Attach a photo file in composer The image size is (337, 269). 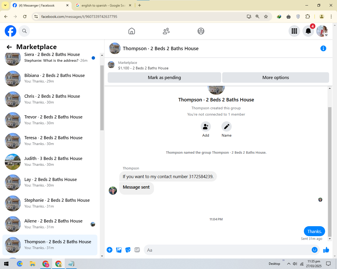[x=119, y=250]
